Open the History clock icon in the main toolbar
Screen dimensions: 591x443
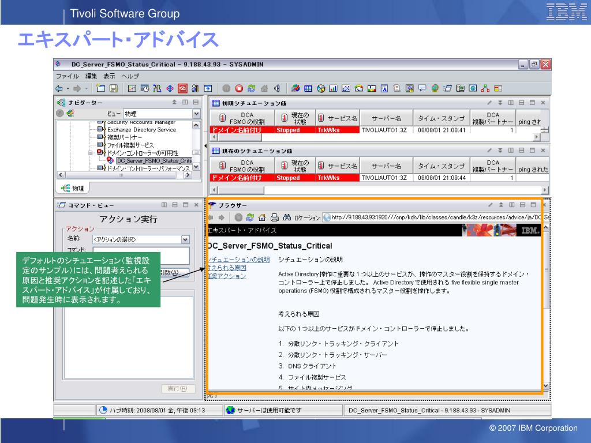(x=145, y=88)
